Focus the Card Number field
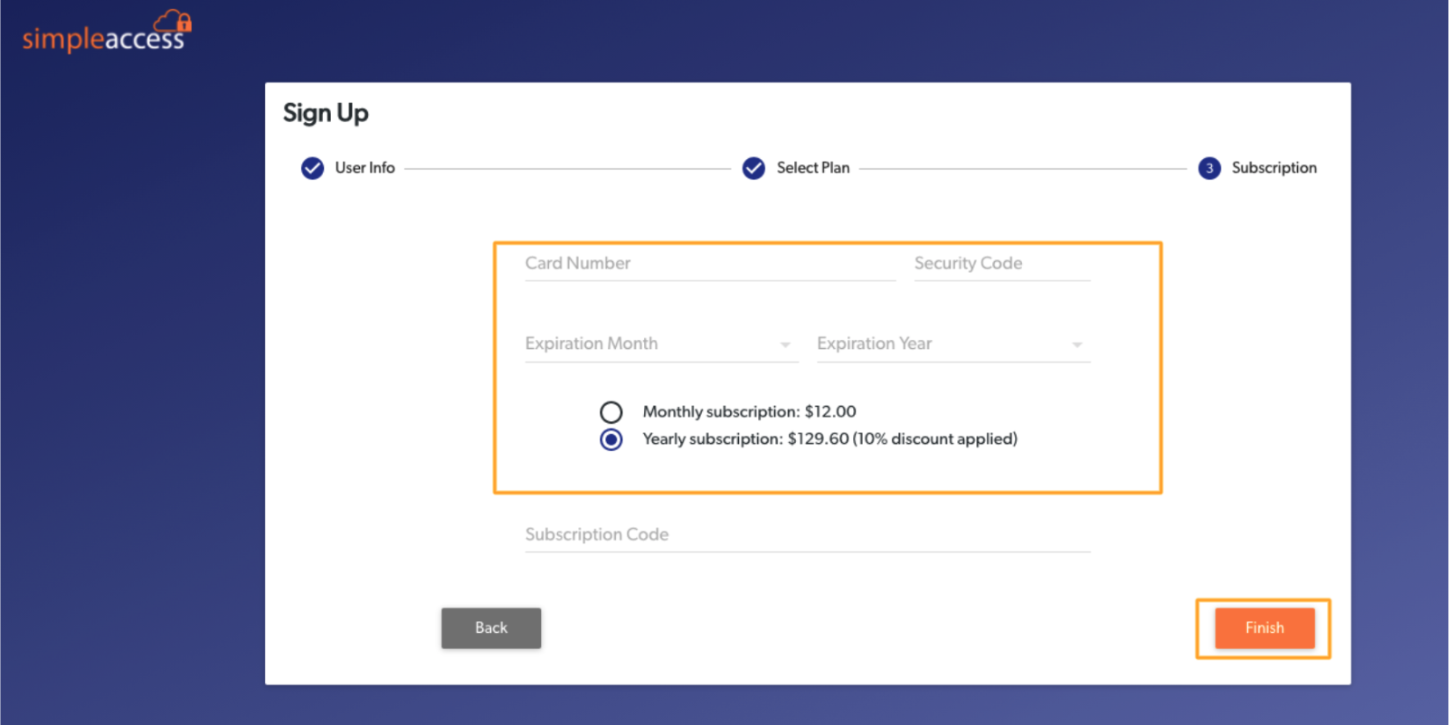 (x=710, y=264)
